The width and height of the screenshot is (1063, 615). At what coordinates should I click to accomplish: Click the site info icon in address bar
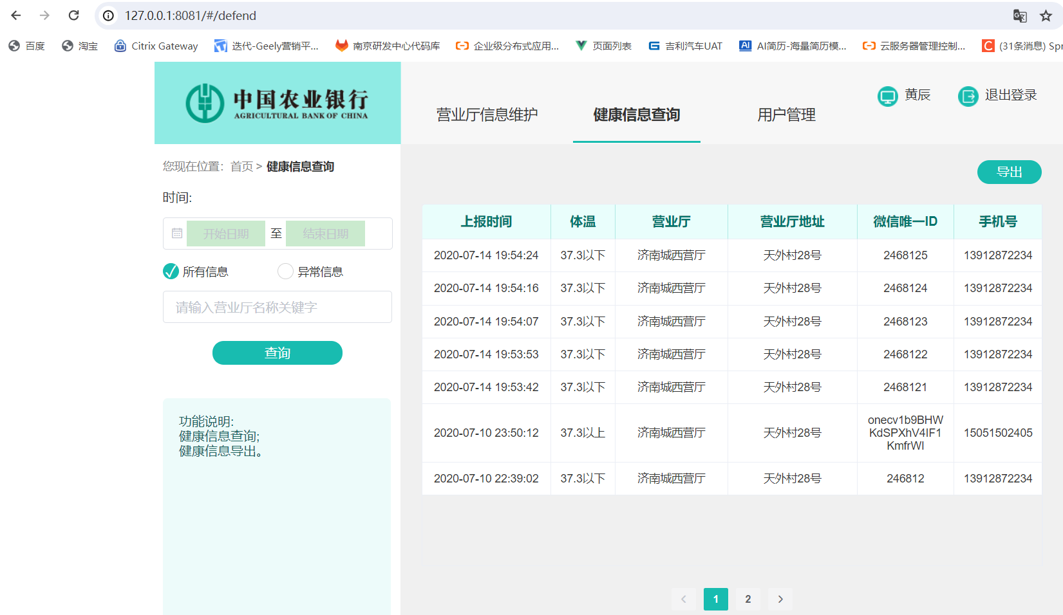click(x=109, y=15)
